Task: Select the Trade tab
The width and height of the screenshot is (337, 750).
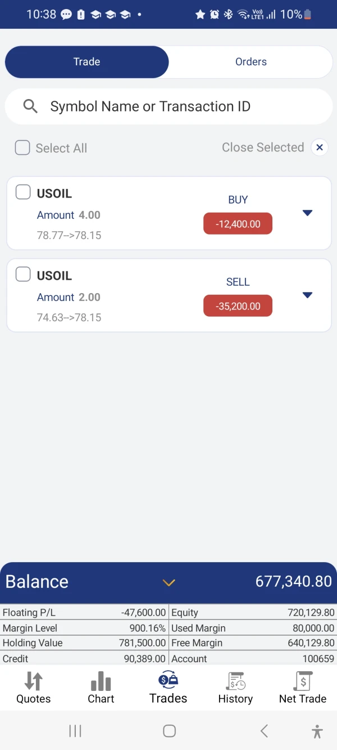Action: coord(86,62)
